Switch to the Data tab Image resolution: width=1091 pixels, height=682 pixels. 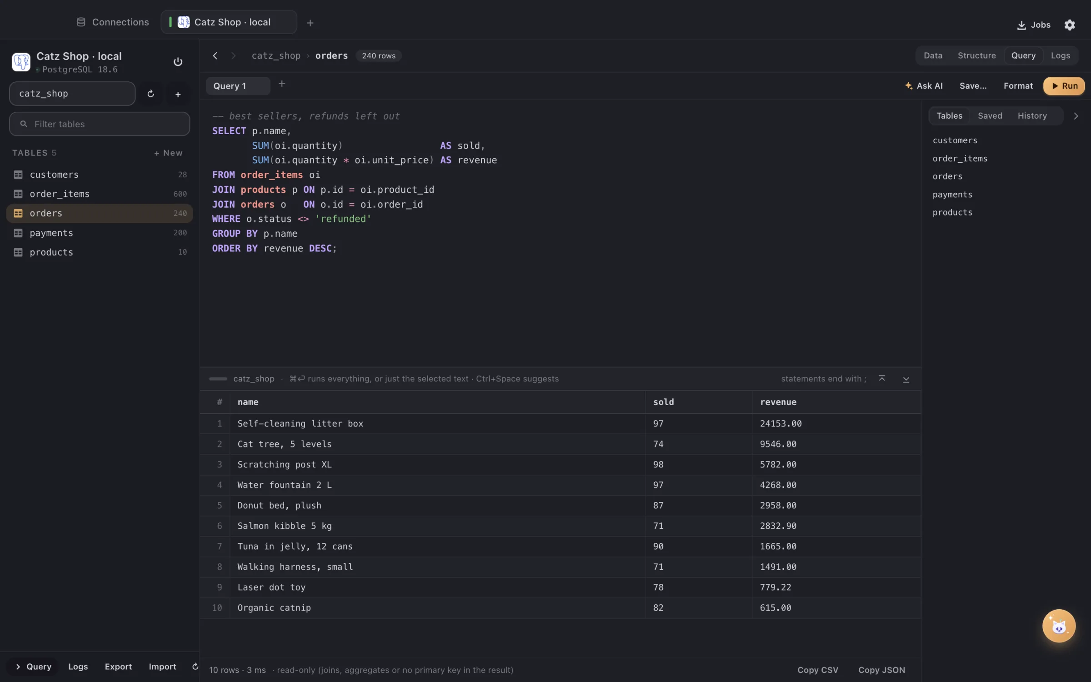pyautogui.click(x=933, y=55)
